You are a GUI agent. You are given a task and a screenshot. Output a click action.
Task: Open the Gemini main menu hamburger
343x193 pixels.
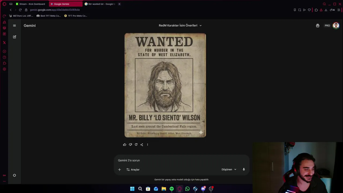(14, 25)
